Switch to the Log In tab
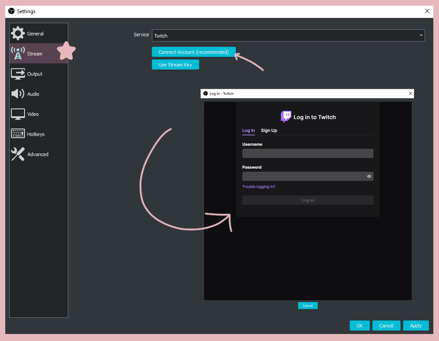 [248, 130]
